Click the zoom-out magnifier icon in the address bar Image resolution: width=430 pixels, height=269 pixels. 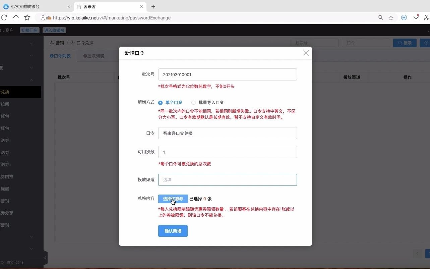381,18
